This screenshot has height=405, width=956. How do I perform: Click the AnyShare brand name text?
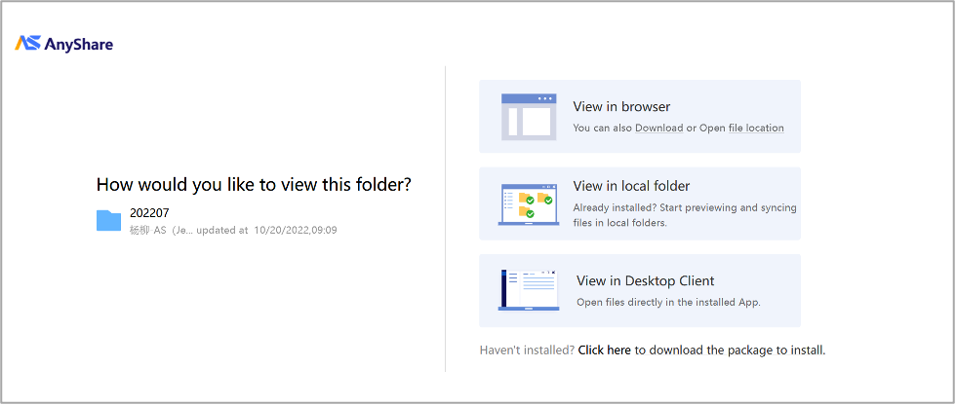click(79, 44)
